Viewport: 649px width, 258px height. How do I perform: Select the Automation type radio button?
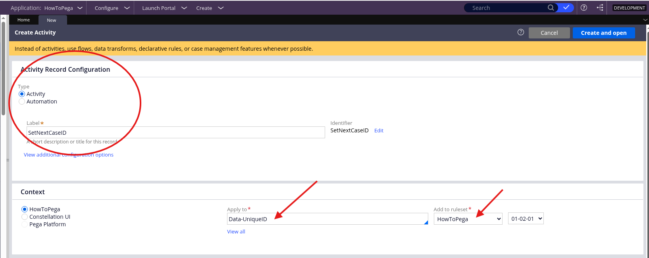click(x=22, y=102)
